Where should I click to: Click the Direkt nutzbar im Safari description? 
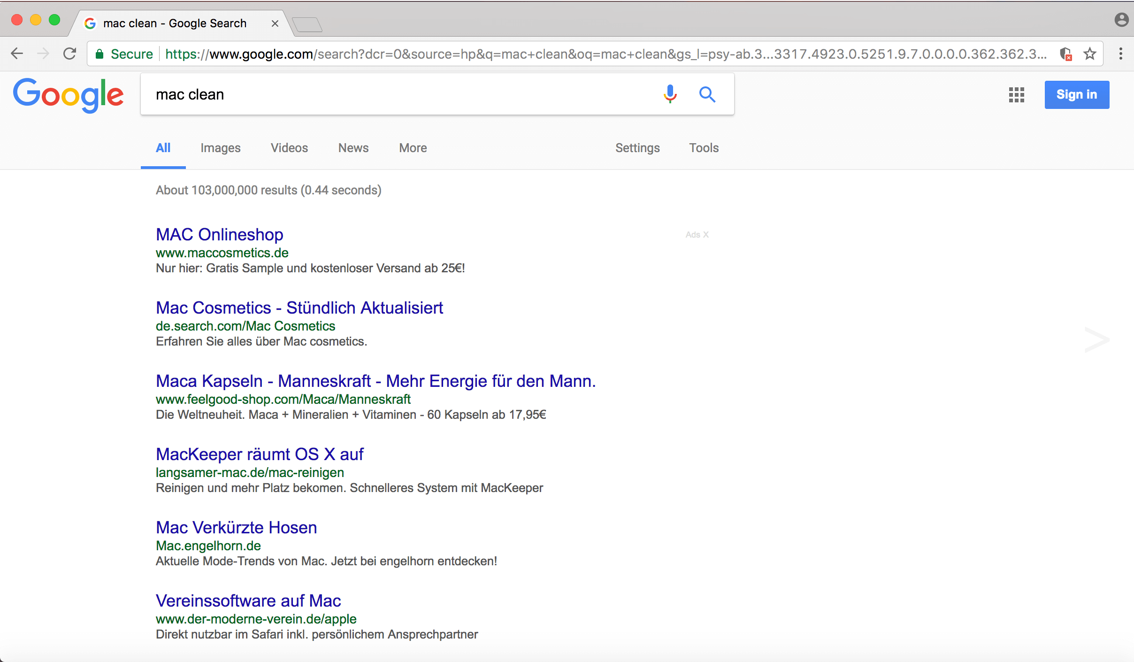(x=317, y=634)
